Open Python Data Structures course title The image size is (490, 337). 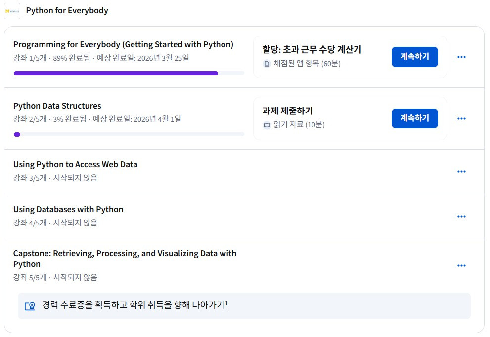pos(57,106)
